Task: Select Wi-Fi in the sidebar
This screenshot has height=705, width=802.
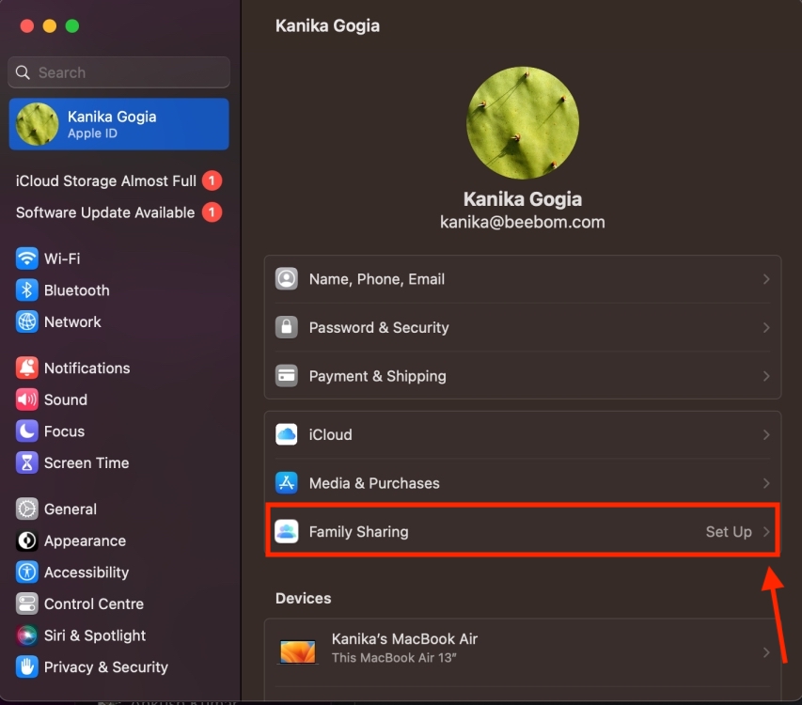Action: pyautogui.click(x=118, y=258)
